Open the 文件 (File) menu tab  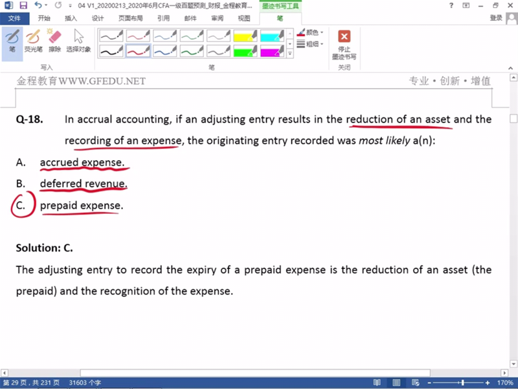14,18
